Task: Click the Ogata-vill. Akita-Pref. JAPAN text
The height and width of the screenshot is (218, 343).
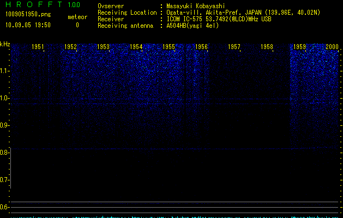Action: [x=214, y=13]
